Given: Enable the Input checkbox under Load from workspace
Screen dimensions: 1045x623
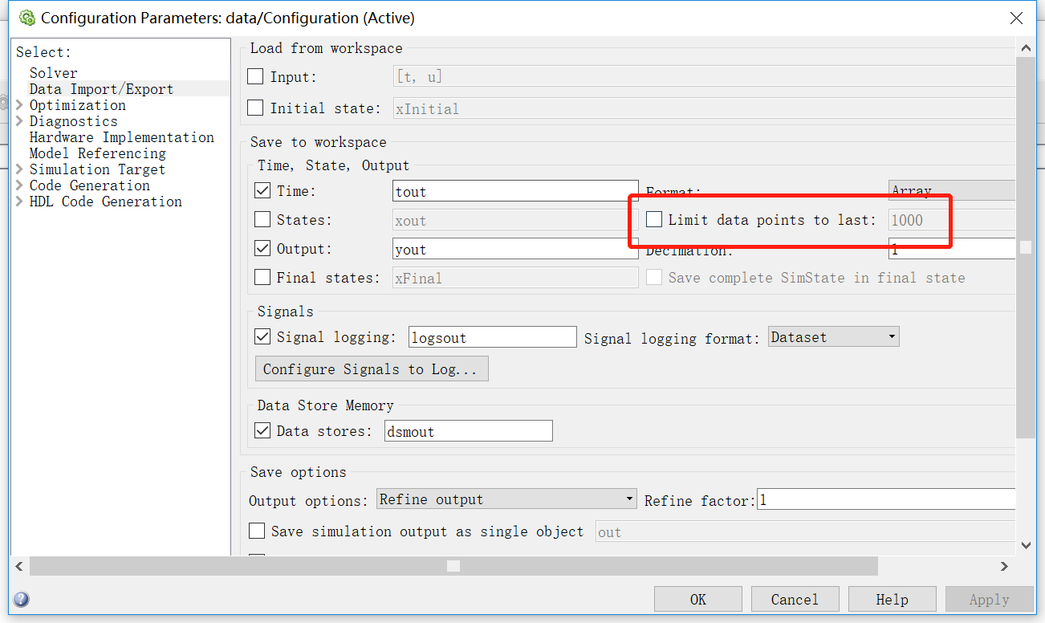Looking at the screenshot, I should tap(257, 76).
